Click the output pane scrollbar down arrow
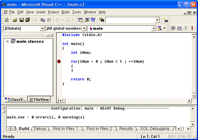Viewport: 198px width, 140px height. [x=192, y=124]
